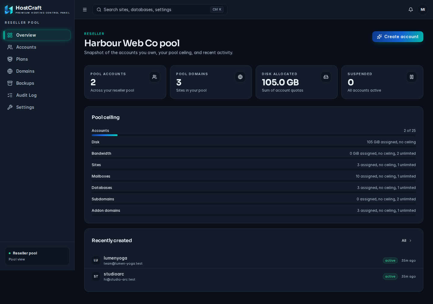Click the Overview grid icon in sidebar

pos(10,35)
